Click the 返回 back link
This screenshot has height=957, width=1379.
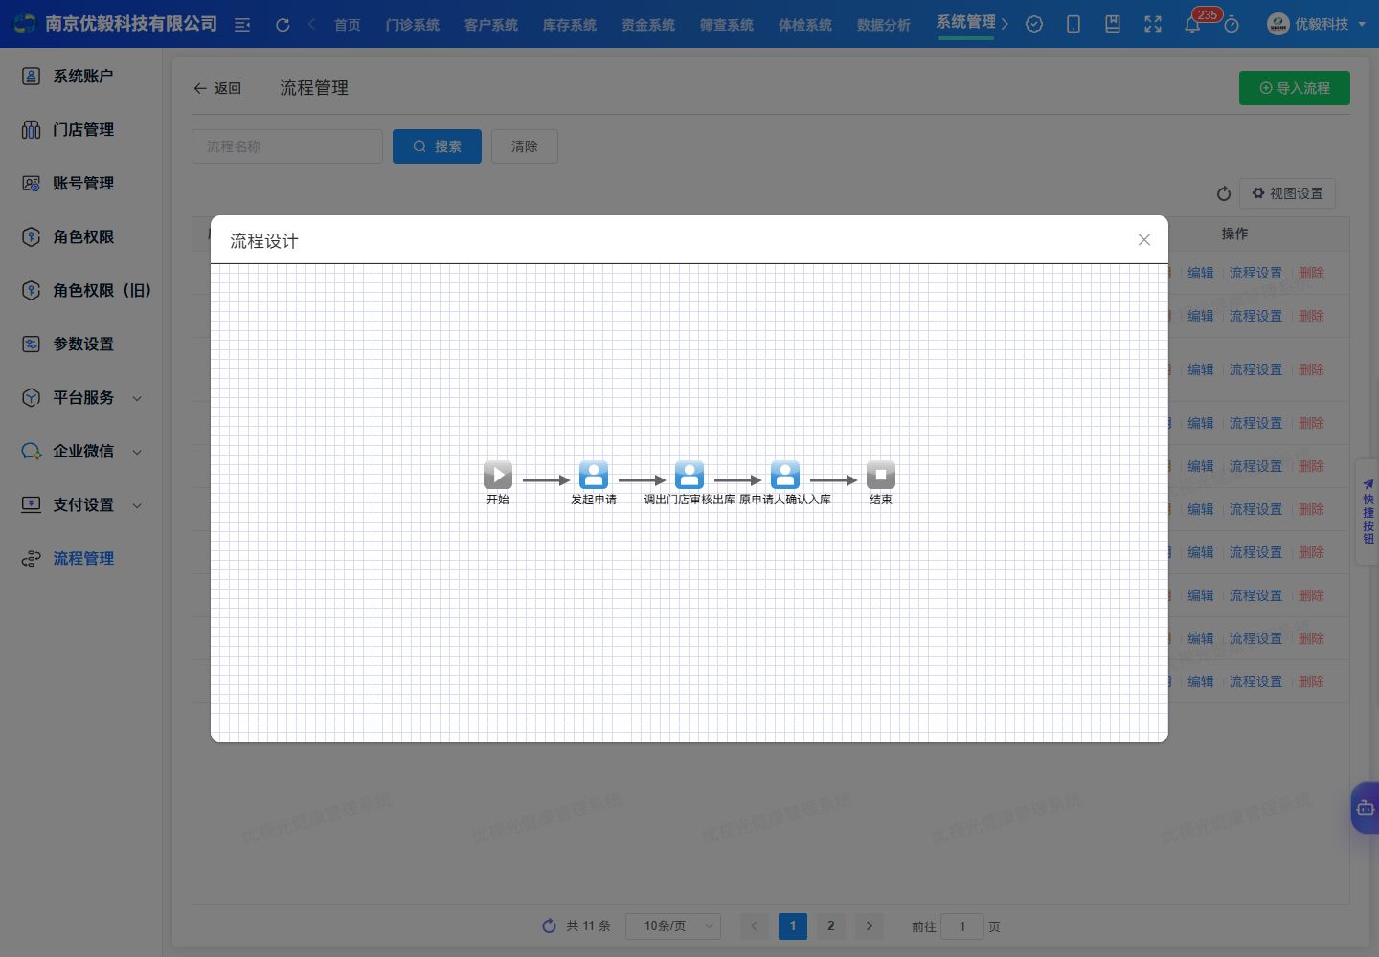pos(217,88)
